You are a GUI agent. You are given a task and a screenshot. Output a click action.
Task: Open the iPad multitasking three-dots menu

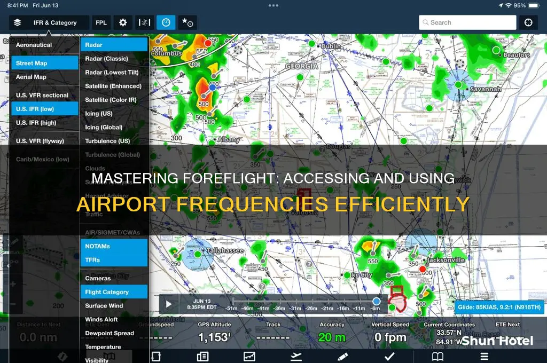273,5
